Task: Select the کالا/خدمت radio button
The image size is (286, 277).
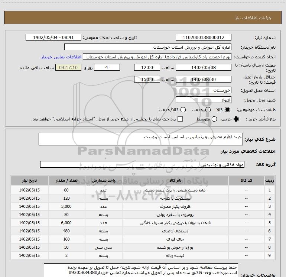Action: tap(183, 110)
